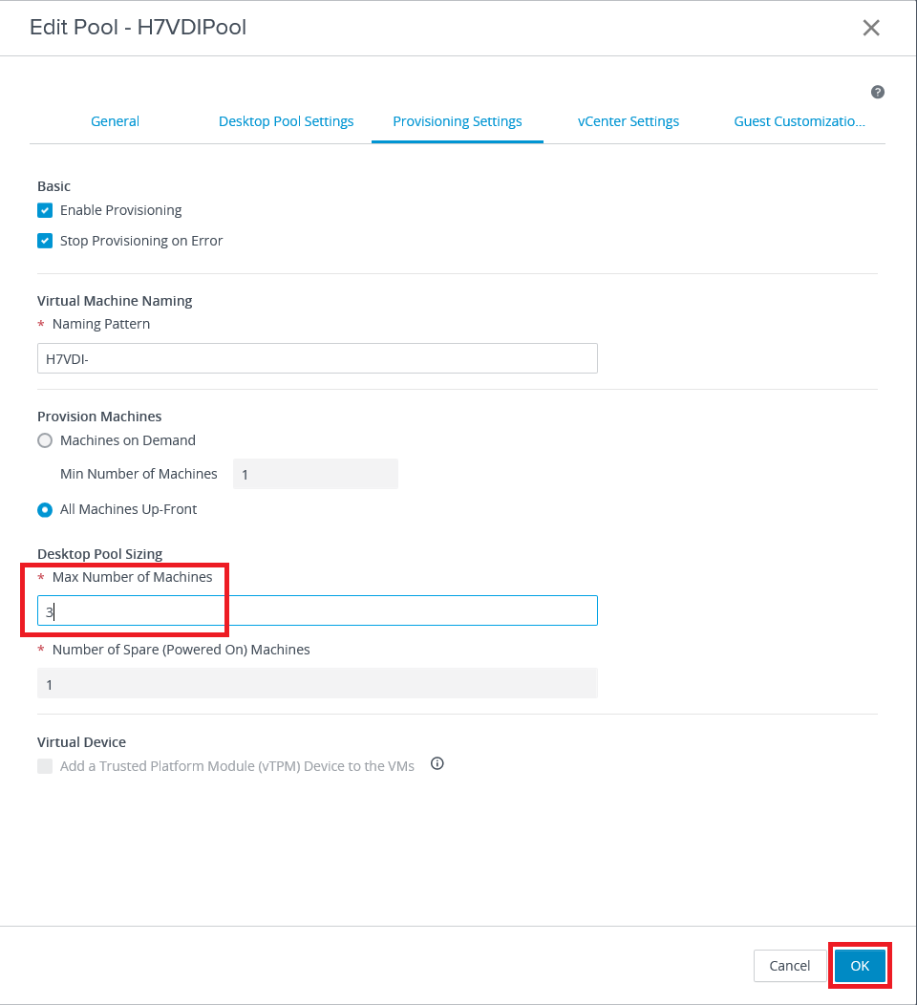Screen dimensions: 917x1005
Task: Click the Number of Spare Machines field
Action: (x=317, y=683)
